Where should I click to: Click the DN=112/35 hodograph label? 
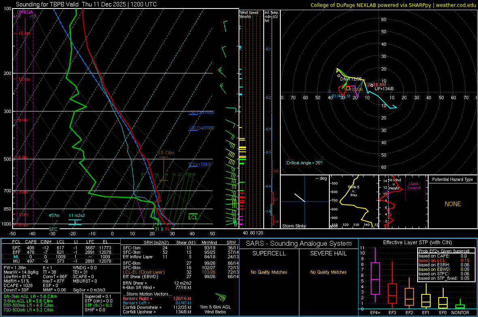click(351, 79)
